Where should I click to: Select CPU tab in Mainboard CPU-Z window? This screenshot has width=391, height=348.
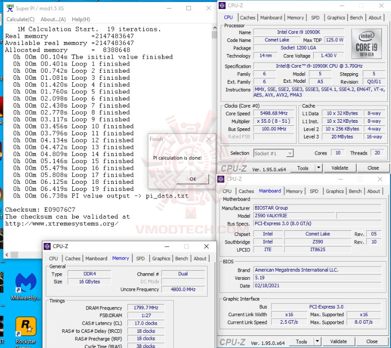[x=227, y=191]
